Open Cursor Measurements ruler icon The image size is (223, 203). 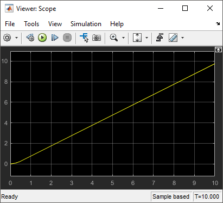pyautogui.click(x=173, y=38)
